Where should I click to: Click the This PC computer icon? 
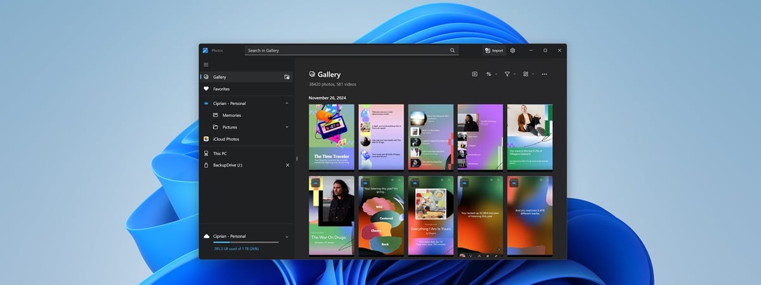pyautogui.click(x=206, y=153)
